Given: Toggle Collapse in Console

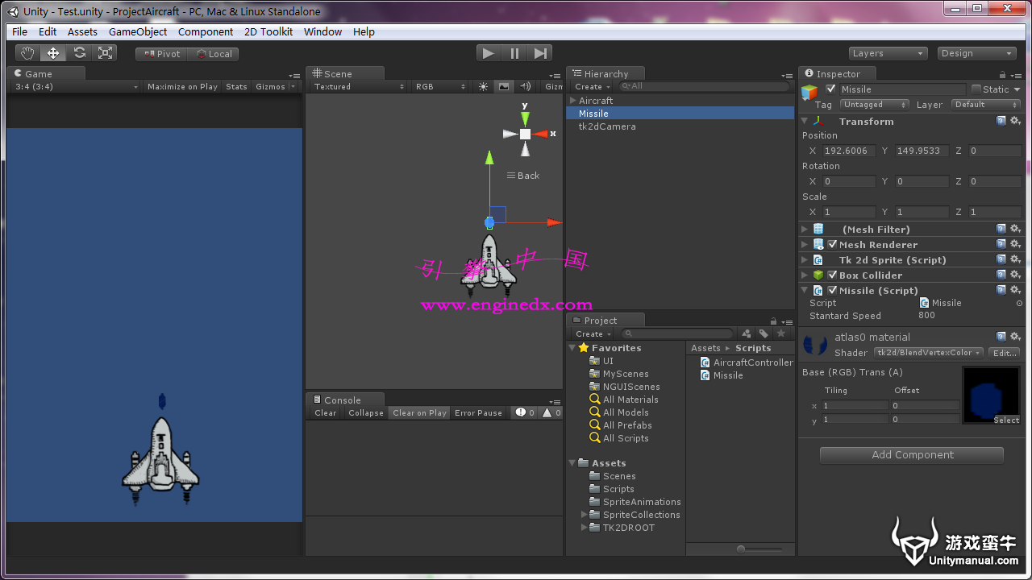Looking at the screenshot, I should [366, 412].
